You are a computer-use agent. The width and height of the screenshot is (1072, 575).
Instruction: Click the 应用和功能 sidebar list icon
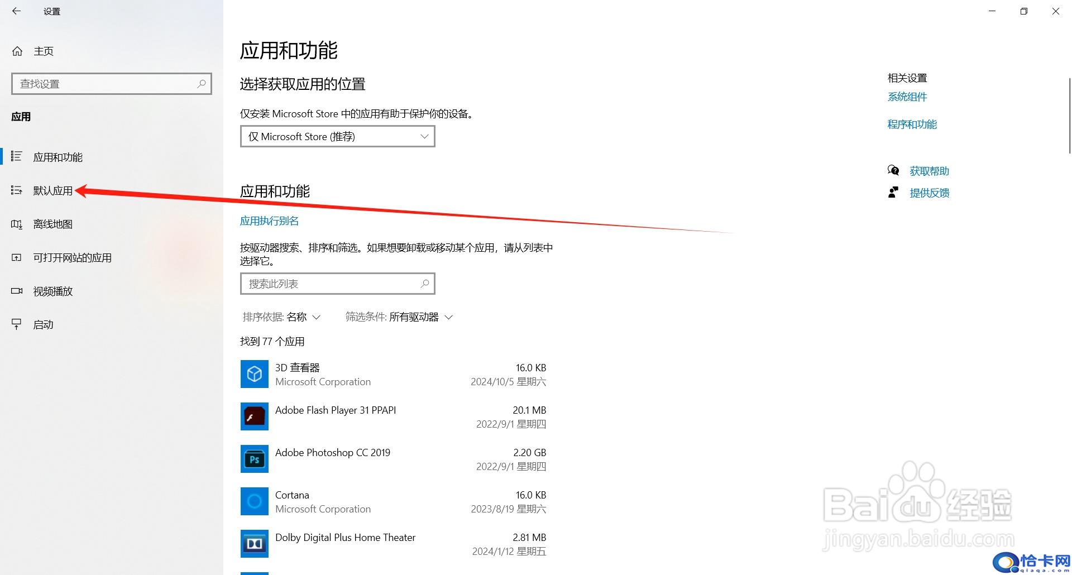(17, 157)
